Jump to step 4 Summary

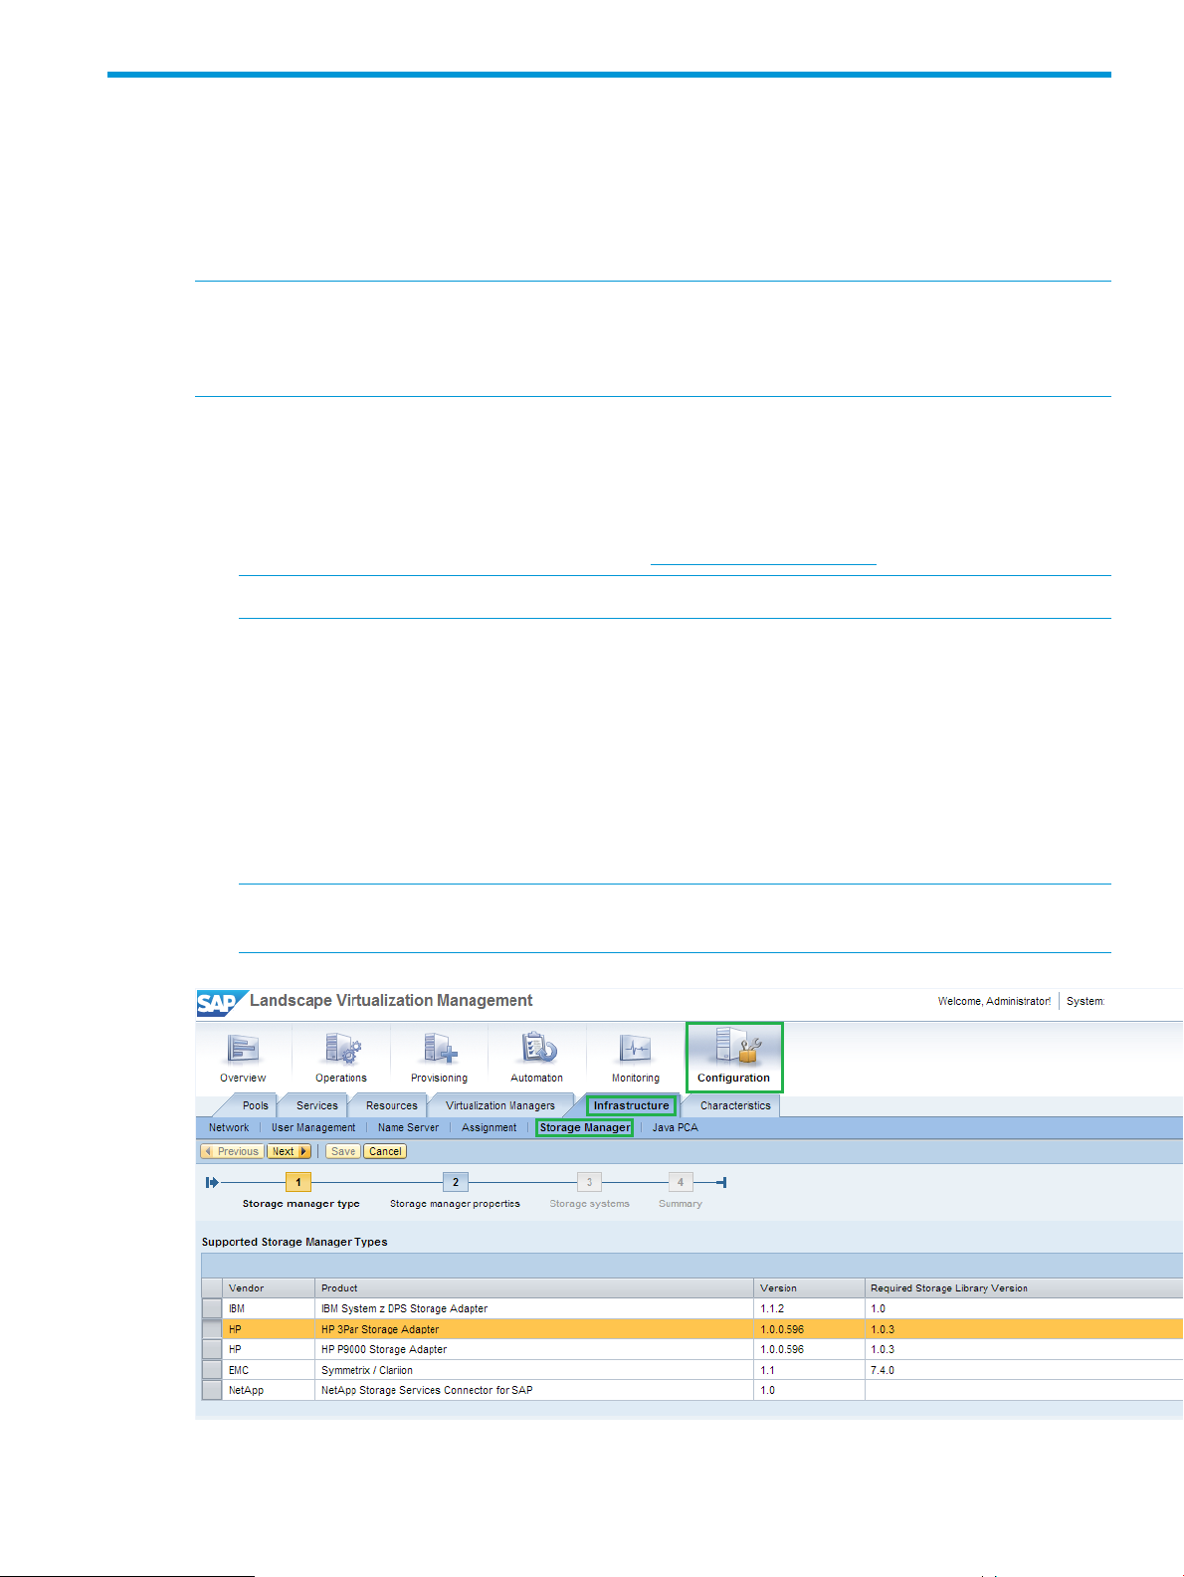click(x=681, y=1182)
